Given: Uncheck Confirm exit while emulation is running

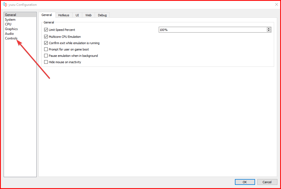Looking at the screenshot, I should 46,43.
